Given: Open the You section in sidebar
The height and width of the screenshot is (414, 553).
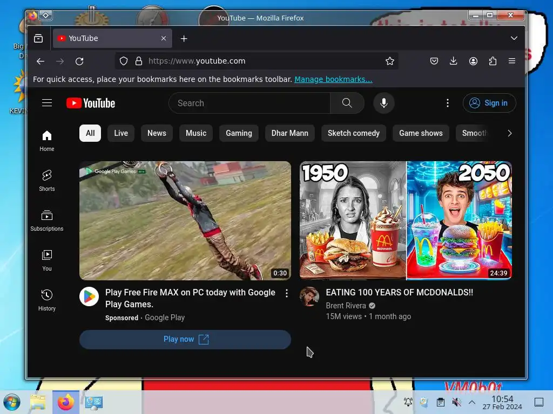Looking at the screenshot, I should 47,260.
